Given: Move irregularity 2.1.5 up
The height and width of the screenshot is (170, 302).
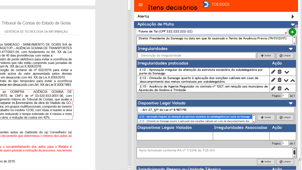Looking at the screenshot, I should (287, 88).
